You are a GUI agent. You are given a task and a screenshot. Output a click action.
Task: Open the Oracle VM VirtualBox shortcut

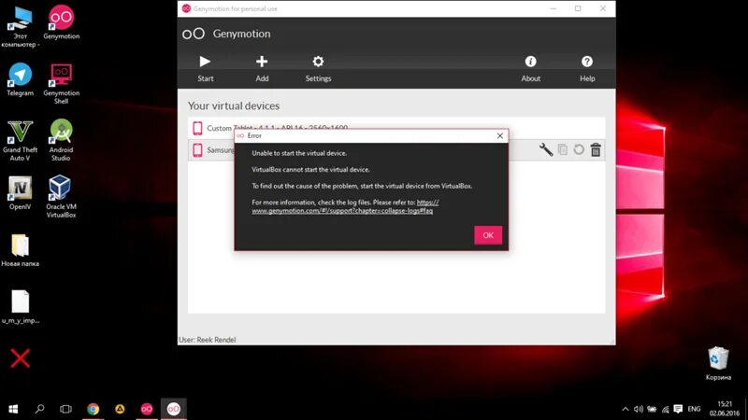(61, 196)
